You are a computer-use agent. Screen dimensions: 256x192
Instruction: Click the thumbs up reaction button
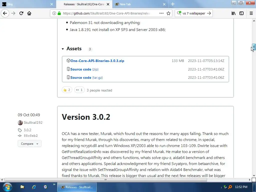pos(67,90)
